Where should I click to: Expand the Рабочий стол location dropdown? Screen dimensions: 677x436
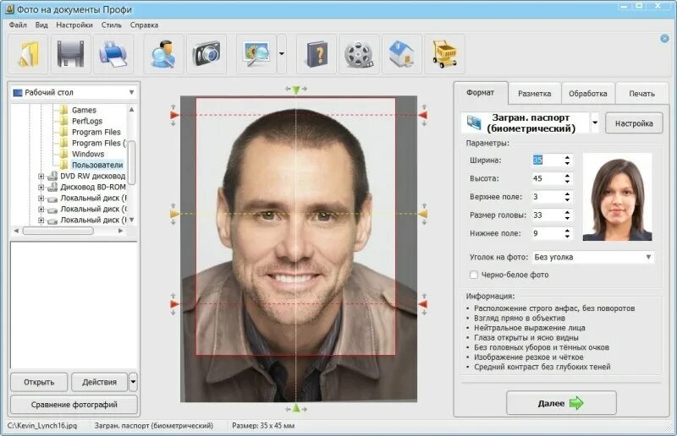pyautogui.click(x=131, y=92)
